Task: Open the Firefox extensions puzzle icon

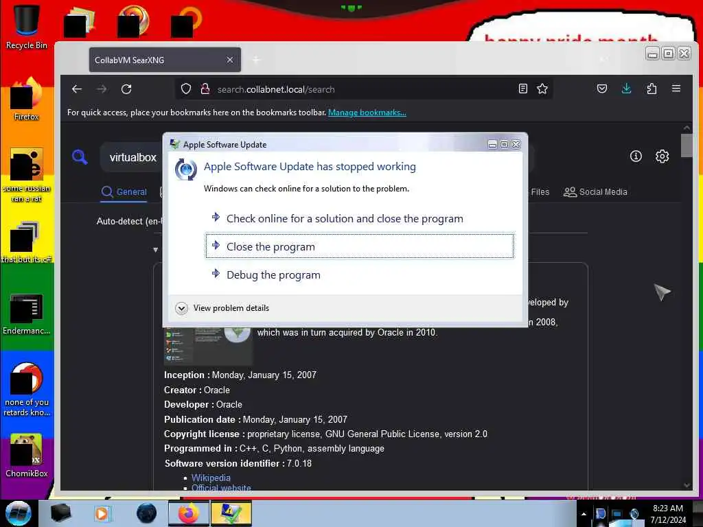Action: point(652,89)
